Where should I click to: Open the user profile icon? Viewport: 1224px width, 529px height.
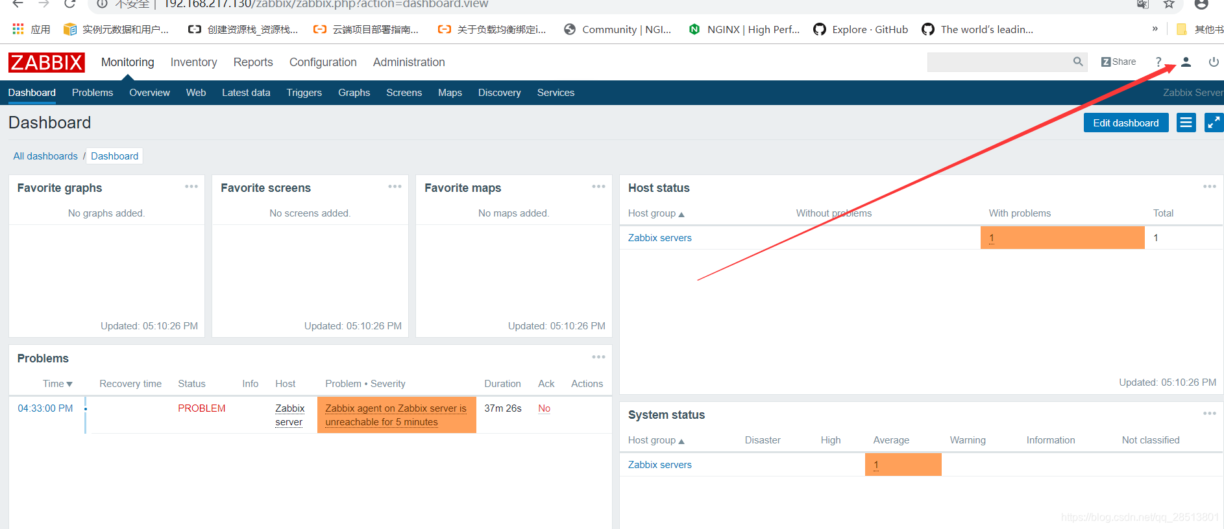coord(1186,62)
